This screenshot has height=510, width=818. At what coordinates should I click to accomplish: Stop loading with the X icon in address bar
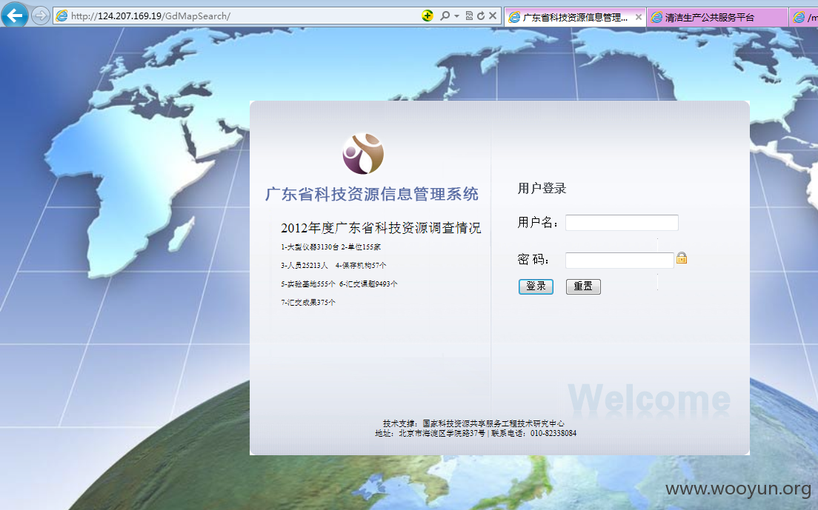[493, 16]
